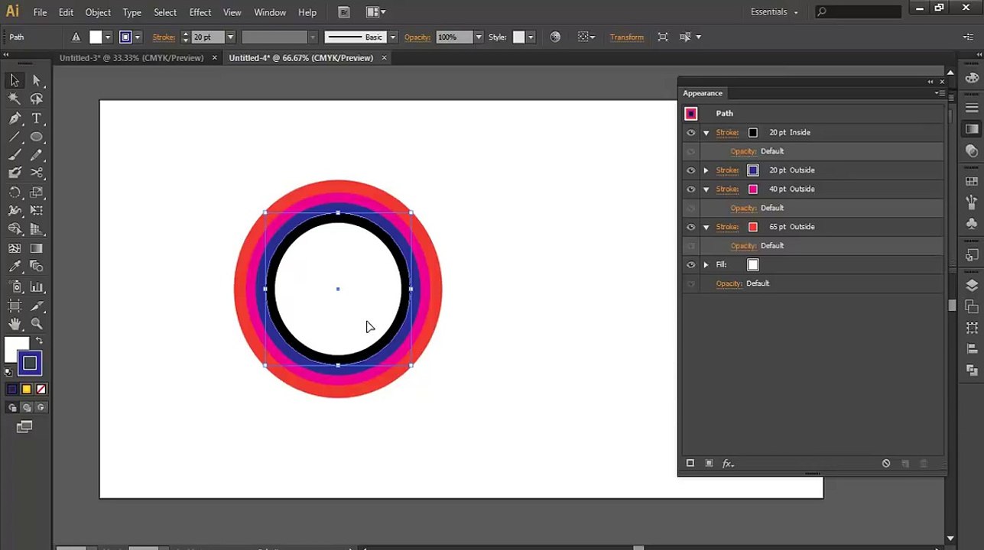Toggle visibility of 65 pt Outside stroke
This screenshot has height=550, width=984.
691,227
